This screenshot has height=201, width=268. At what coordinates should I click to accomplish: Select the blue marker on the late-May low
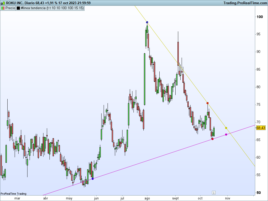coord(93,179)
